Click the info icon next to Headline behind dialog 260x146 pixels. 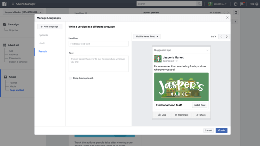[86, 13]
